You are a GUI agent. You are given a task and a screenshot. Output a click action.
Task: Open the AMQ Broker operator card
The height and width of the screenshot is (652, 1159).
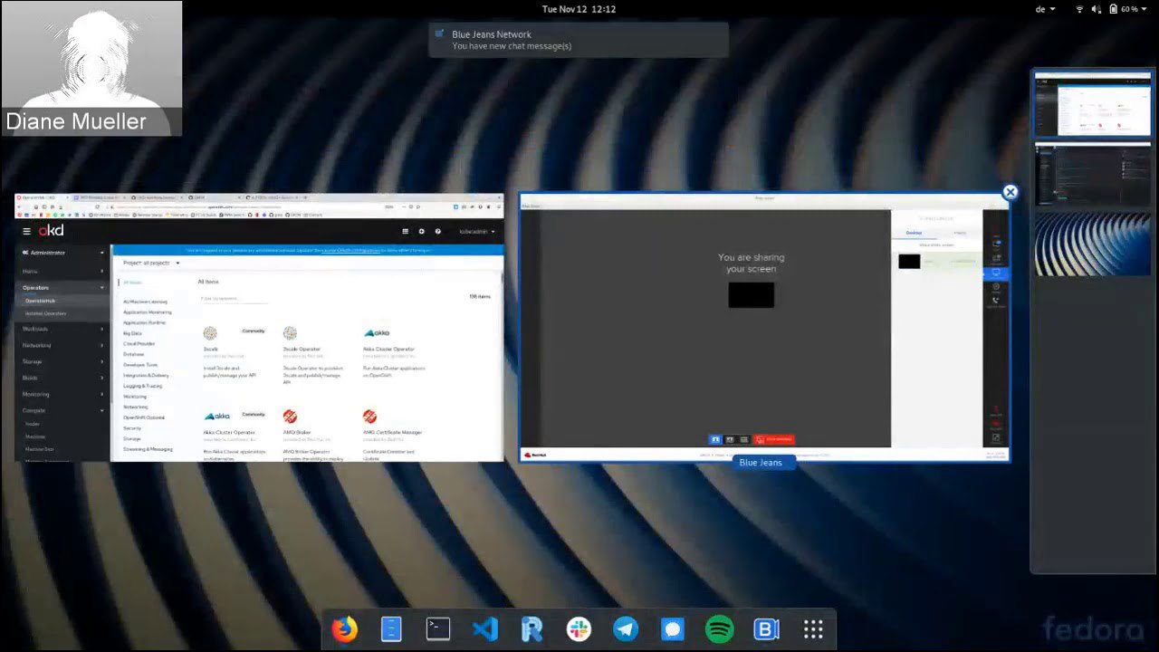coord(313,435)
